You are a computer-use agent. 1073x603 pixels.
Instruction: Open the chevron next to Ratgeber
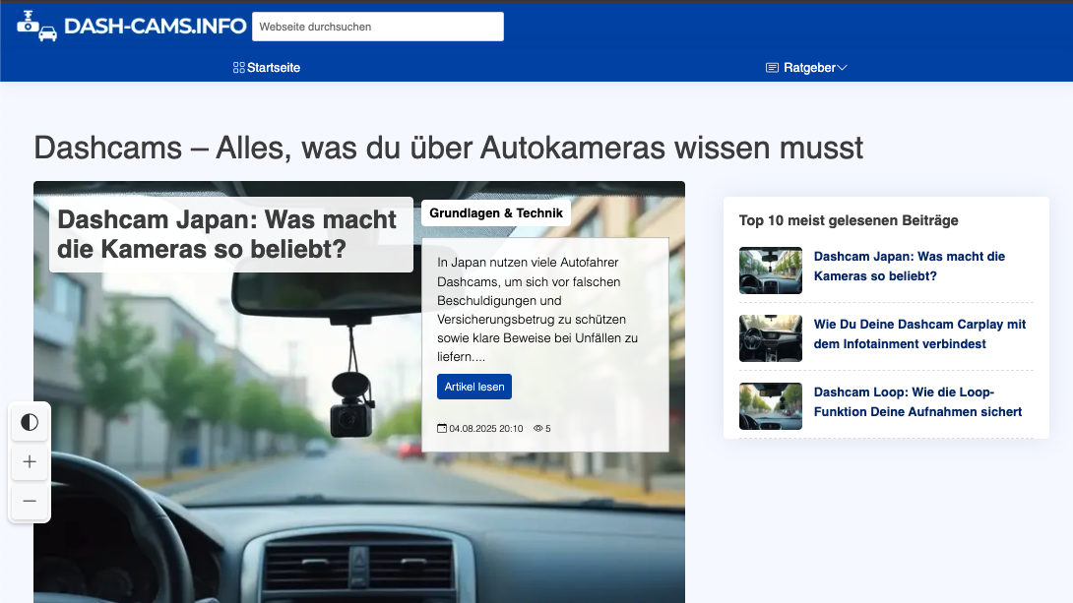(x=844, y=68)
